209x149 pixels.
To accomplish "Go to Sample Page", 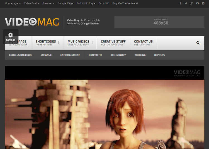I will click(x=65, y=3).
